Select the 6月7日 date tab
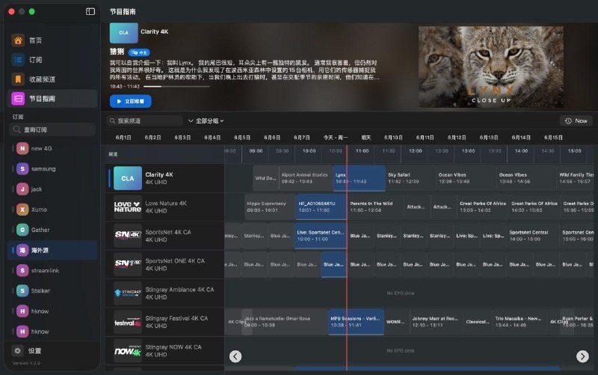Viewport: 598px width, 375px height. [302, 138]
